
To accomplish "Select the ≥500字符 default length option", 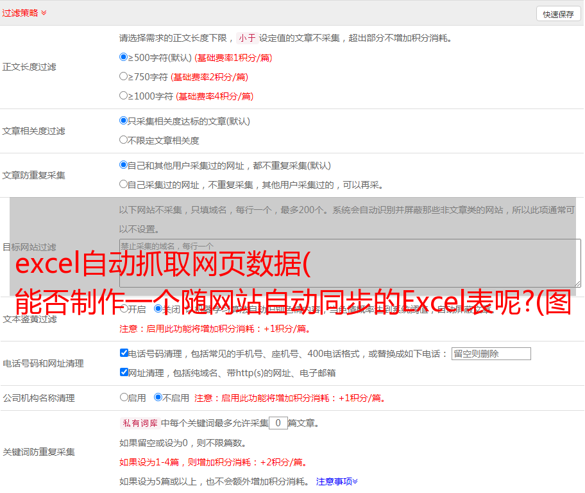I will tap(123, 56).
